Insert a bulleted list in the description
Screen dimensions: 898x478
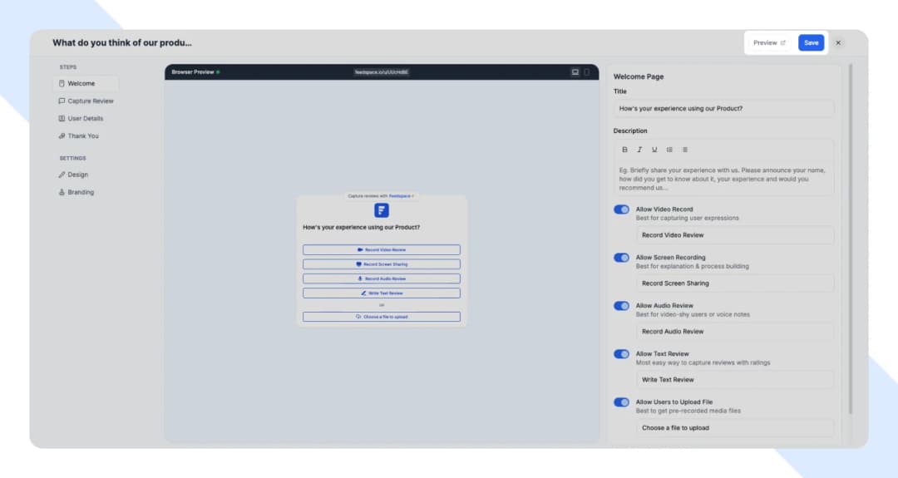tap(685, 150)
